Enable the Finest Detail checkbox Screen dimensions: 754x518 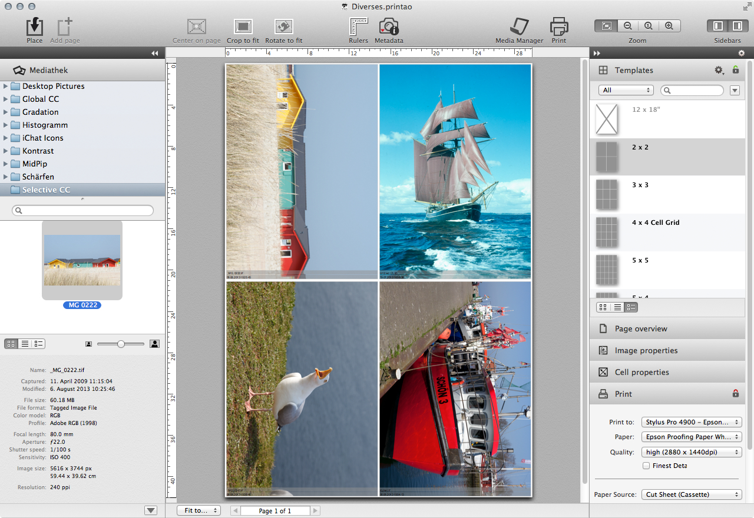646,466
